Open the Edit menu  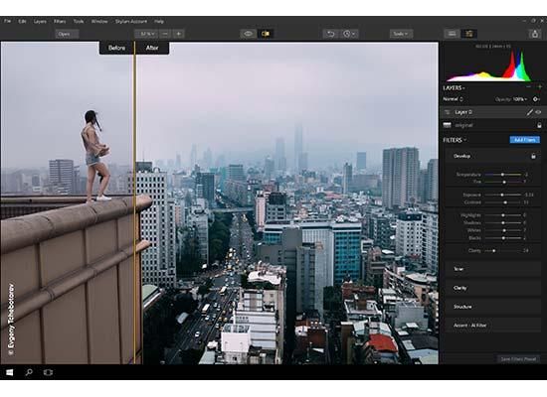click(x=22, y=21)
